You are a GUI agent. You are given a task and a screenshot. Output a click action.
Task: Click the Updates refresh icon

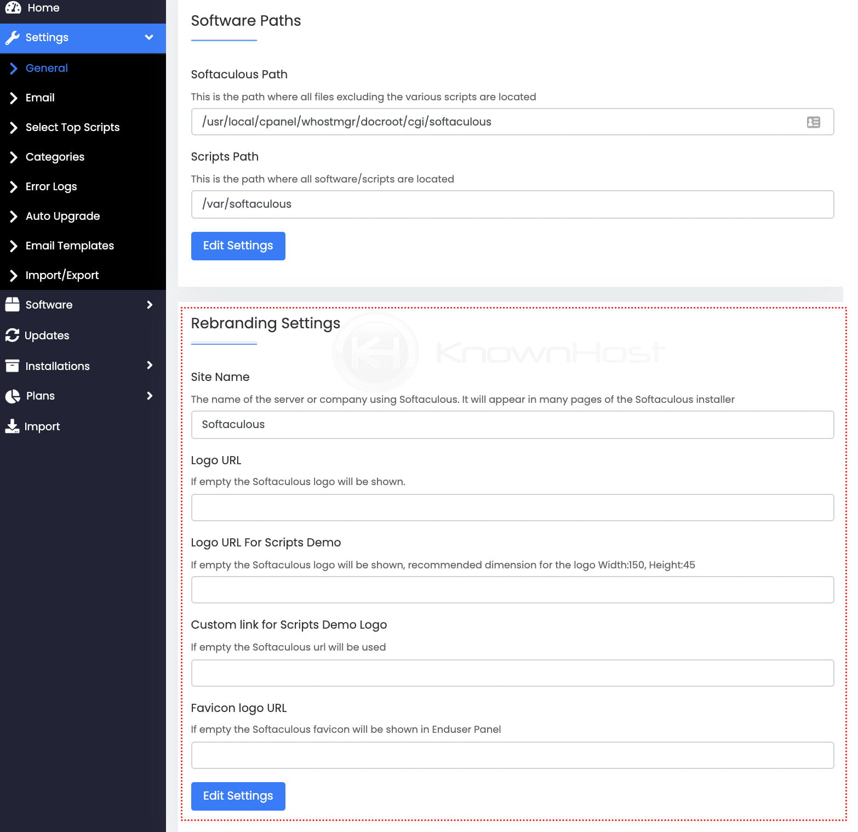click(12, 335)
